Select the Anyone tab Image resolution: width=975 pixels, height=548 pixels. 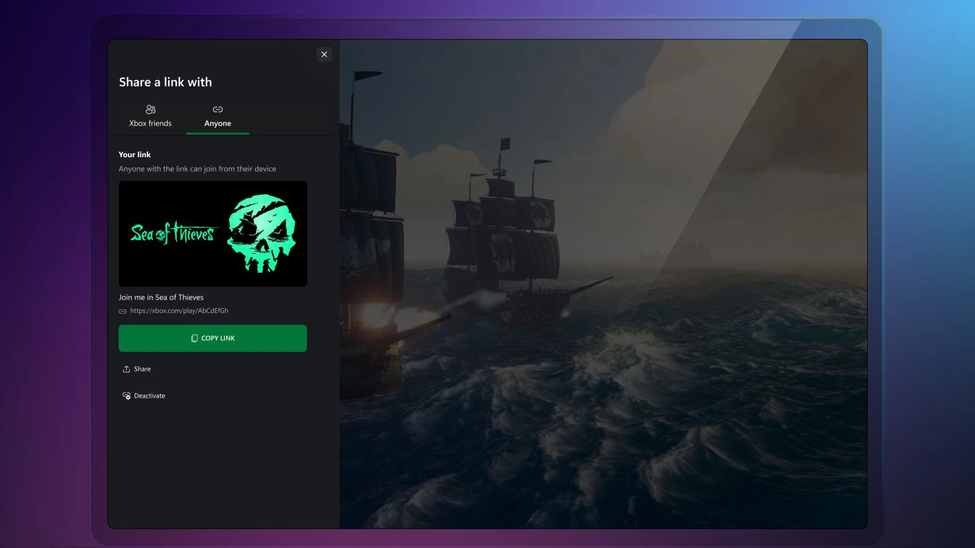click(218, 116)
